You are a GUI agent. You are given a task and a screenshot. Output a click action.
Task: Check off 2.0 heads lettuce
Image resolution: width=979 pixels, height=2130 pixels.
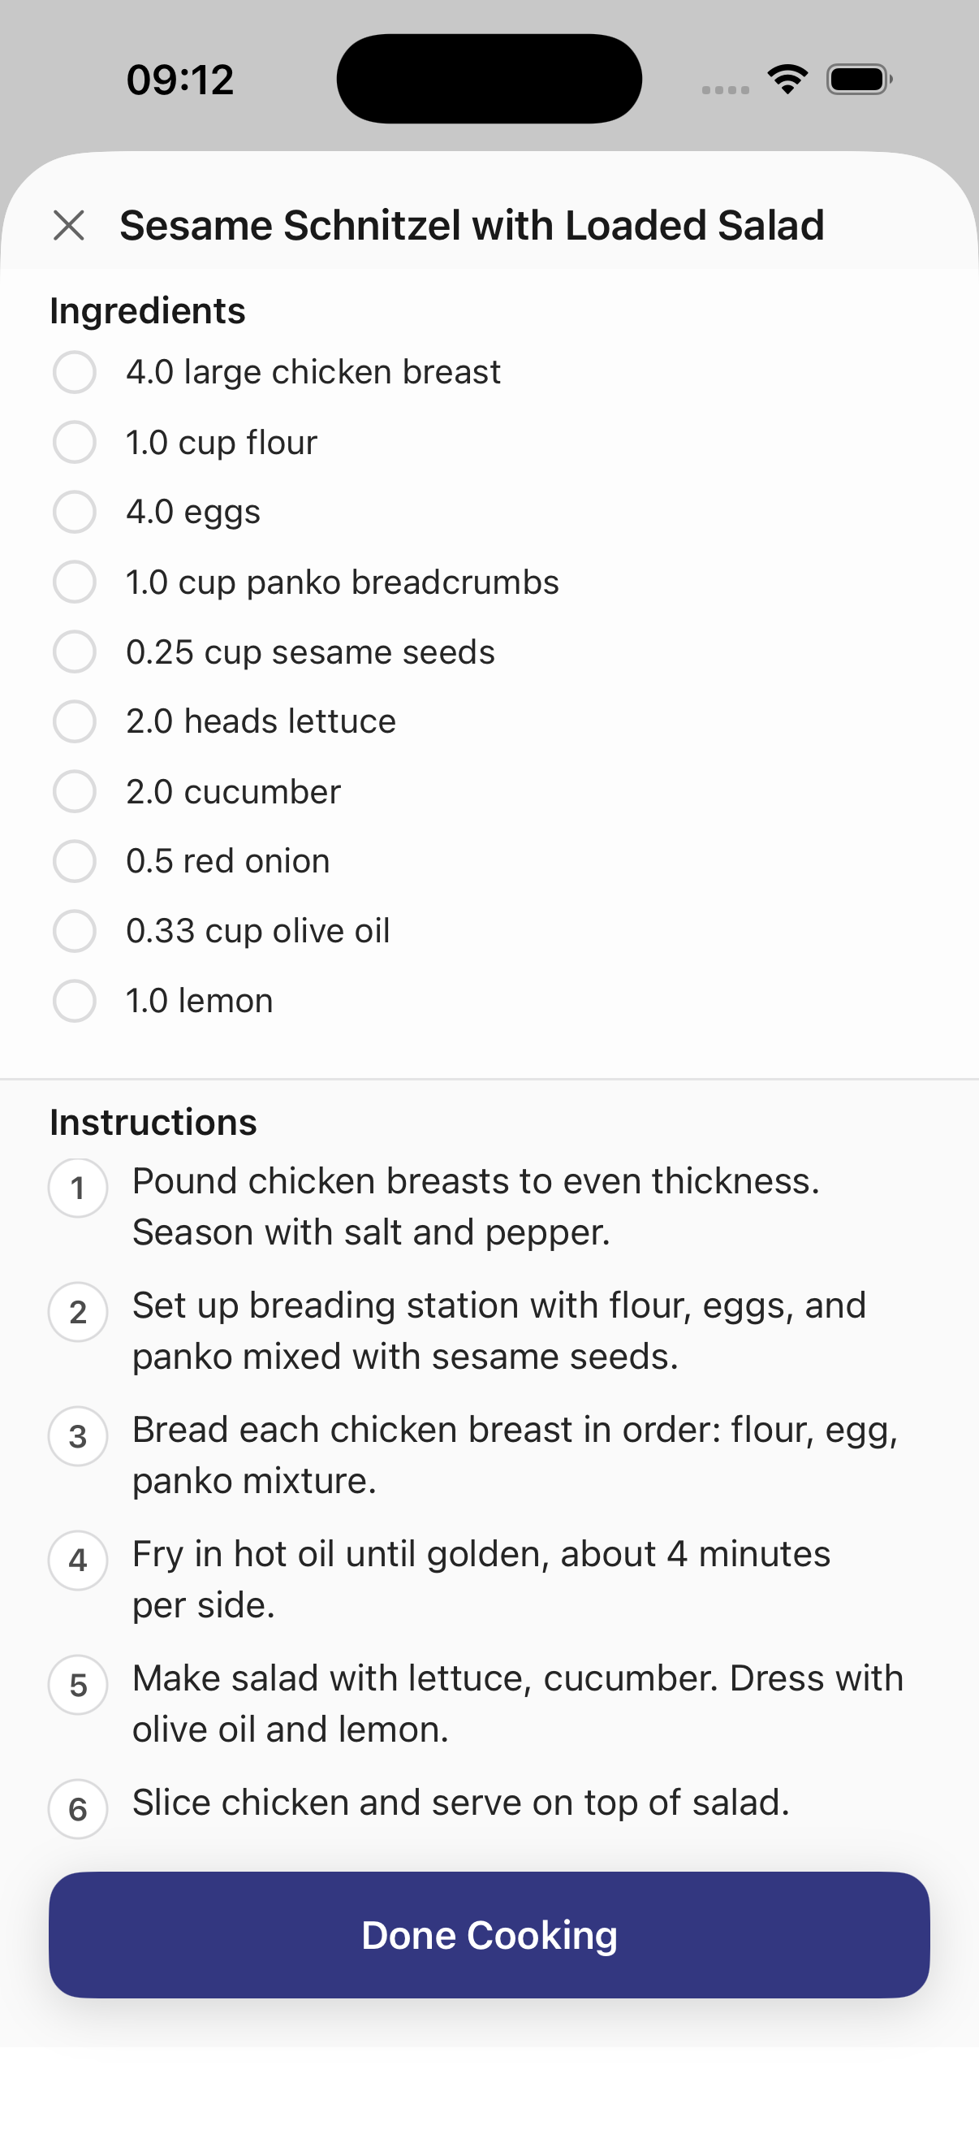point(75,721)
